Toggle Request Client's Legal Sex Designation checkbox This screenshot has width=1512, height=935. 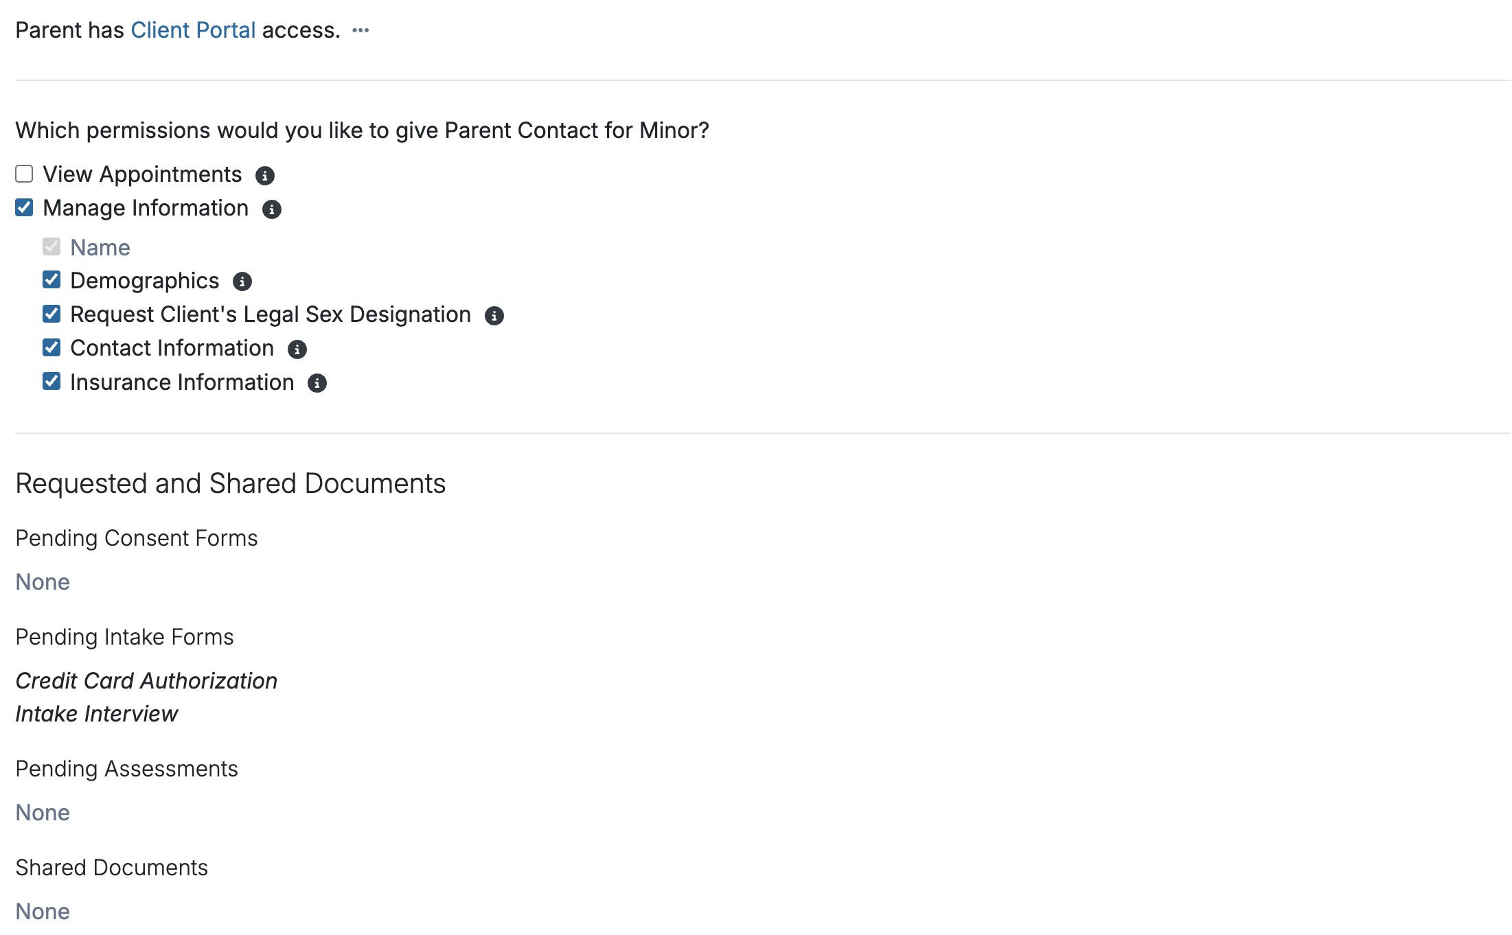(51, 314)
